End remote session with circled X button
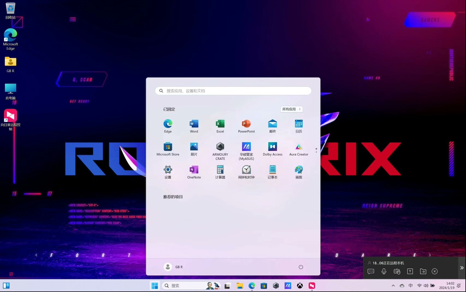The height and width of the screenshot is (292, 466). click(435, 271)
